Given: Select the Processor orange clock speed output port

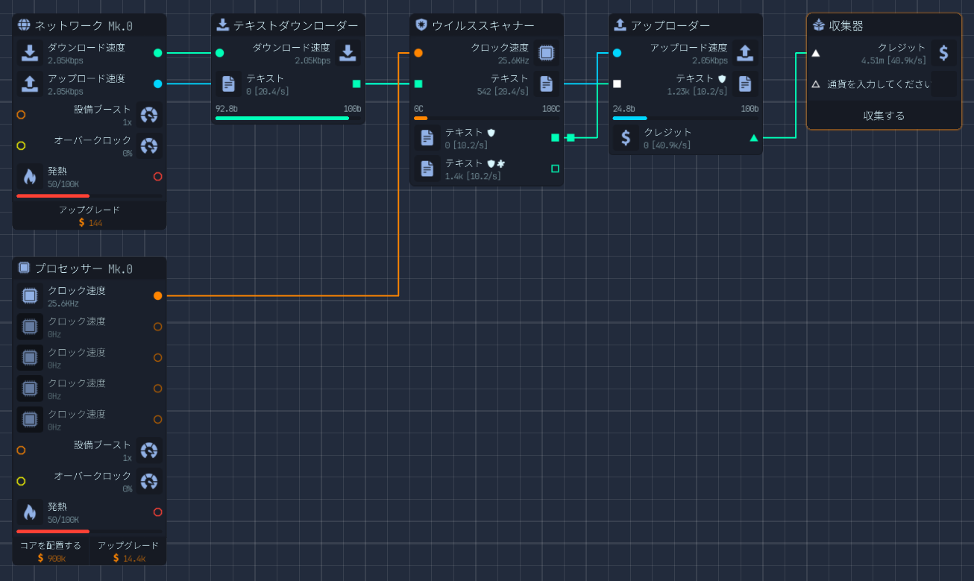Looking at the screenshot, I should tap(157, 296).
